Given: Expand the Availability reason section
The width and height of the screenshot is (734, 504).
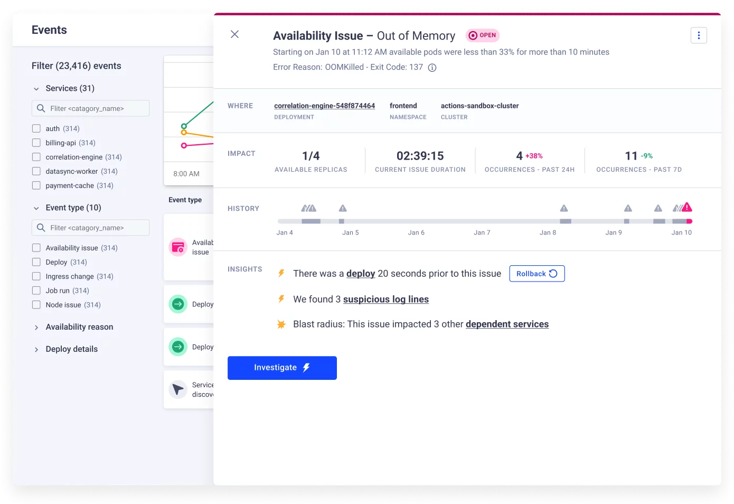Looking at the screenshot, I should tap(36, 328).
